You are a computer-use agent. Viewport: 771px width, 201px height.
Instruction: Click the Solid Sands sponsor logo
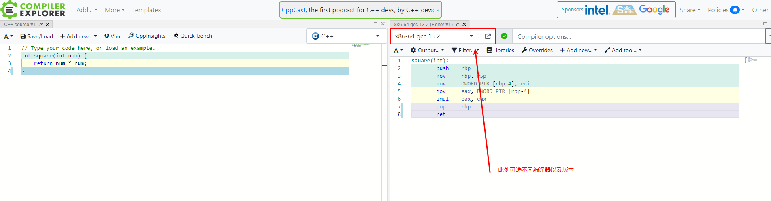click(624, 10)
